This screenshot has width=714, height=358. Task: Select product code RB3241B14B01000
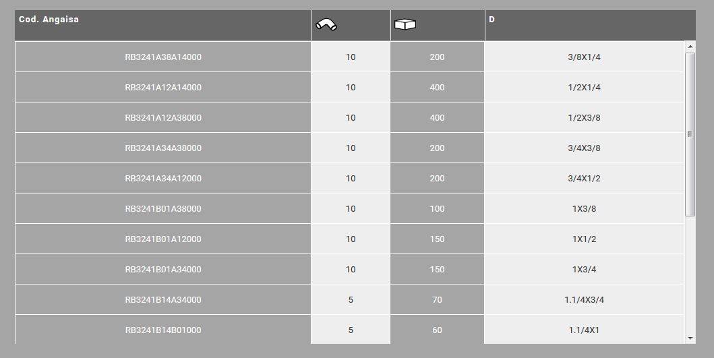tap(163, 330)
